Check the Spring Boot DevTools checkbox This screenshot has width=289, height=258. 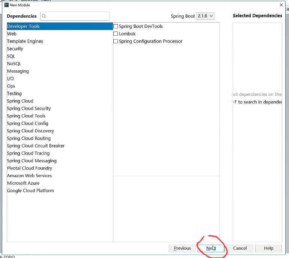point(116,26)
